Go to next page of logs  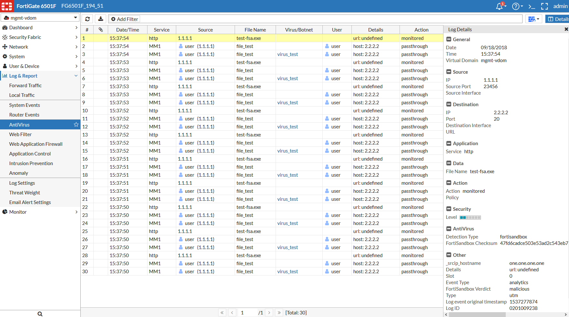click(x=269, y=312)
